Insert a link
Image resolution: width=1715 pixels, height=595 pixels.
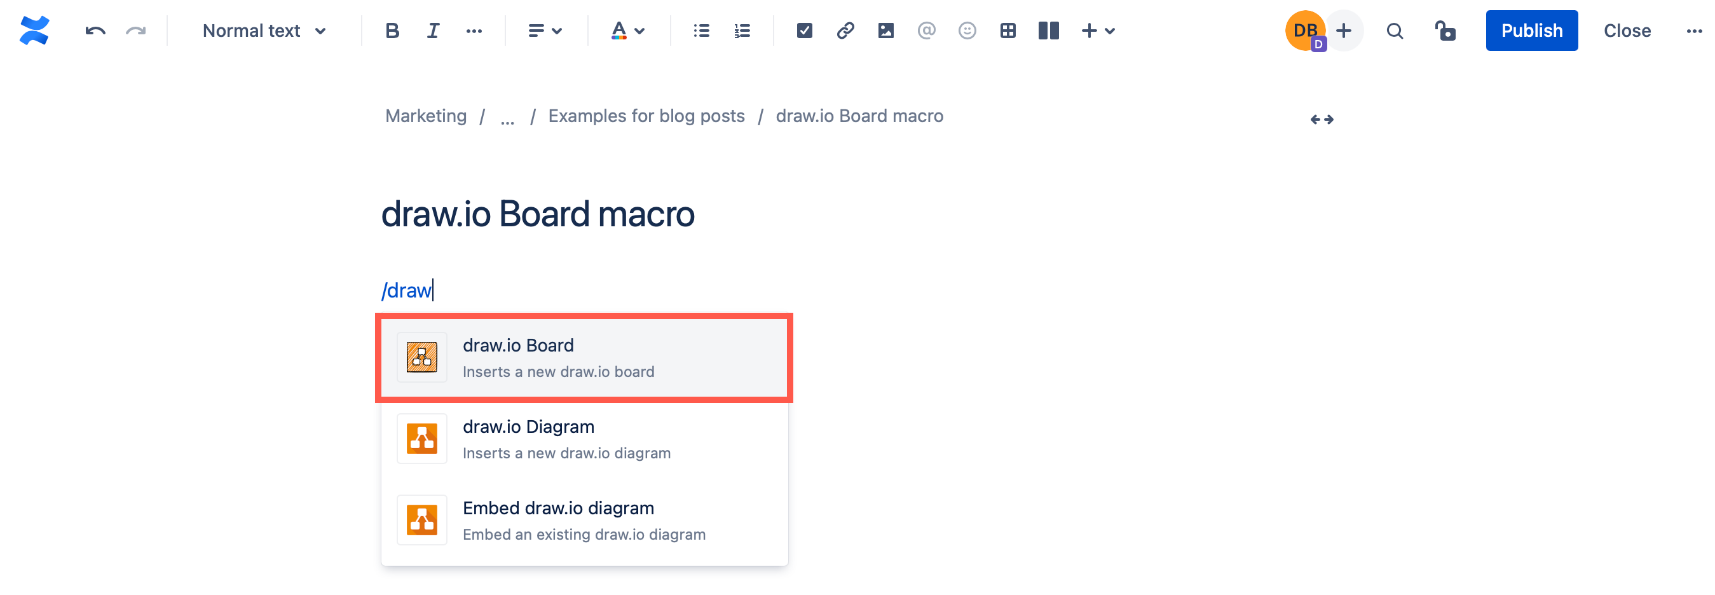[x=845, y=30]
